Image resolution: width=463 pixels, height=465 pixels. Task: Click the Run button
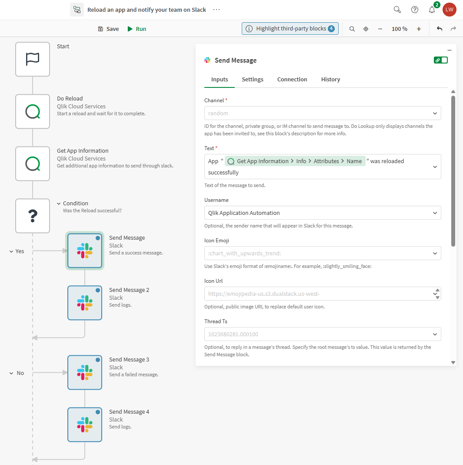(x=137, y=29)
